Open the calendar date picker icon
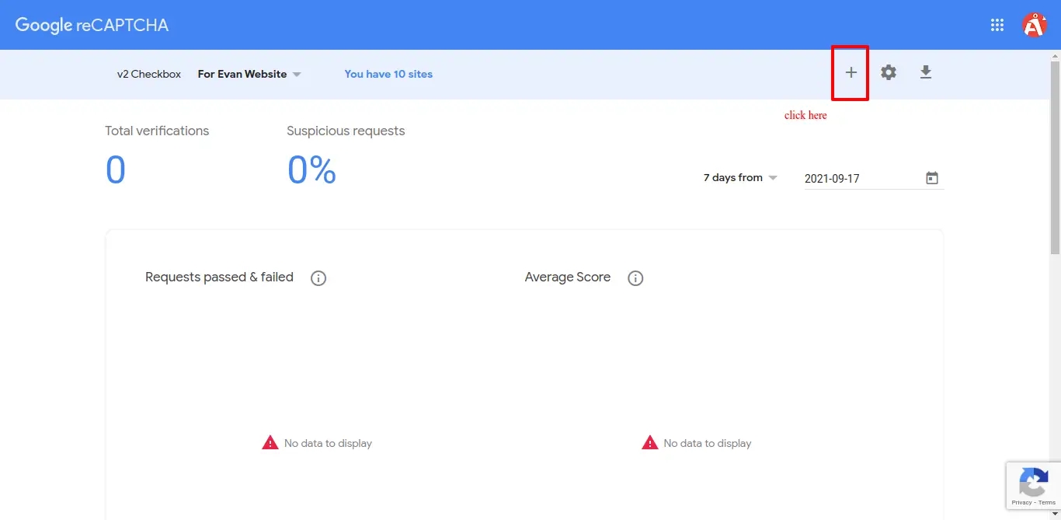This screenshot has height=520, width=1061. point(932,178)
